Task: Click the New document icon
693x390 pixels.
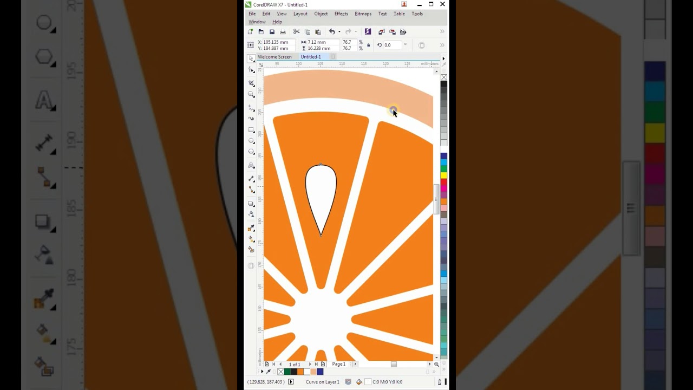Action: (250, 32)
